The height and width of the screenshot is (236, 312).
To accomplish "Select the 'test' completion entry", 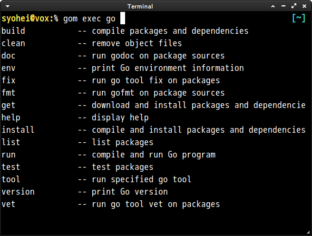I will (11, 167).
